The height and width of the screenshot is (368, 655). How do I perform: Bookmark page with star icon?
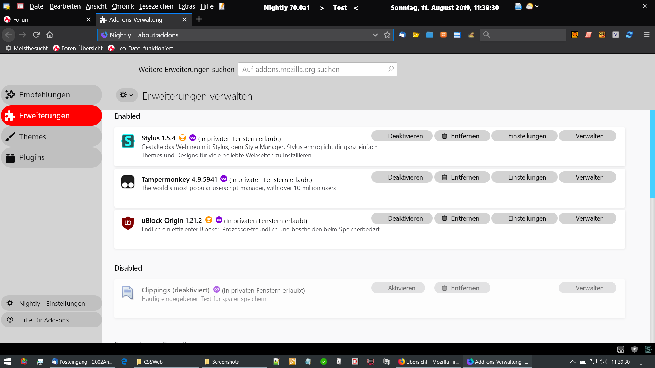[387, 35]
